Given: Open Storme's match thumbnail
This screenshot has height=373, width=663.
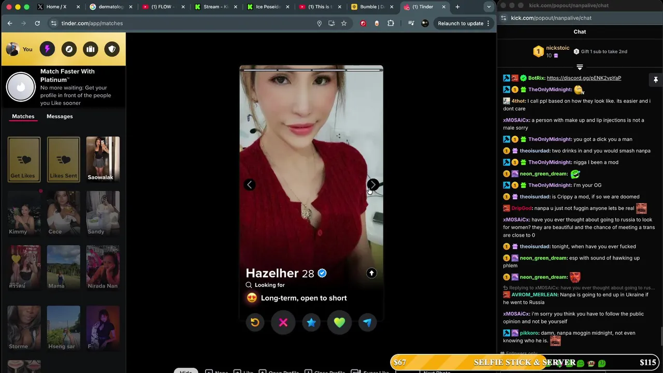Looking at the screenshot, I should tap(24, 328).
